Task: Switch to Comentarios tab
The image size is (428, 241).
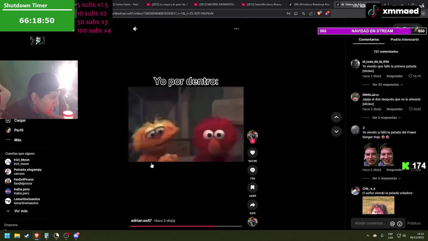Action: point(369,39)
